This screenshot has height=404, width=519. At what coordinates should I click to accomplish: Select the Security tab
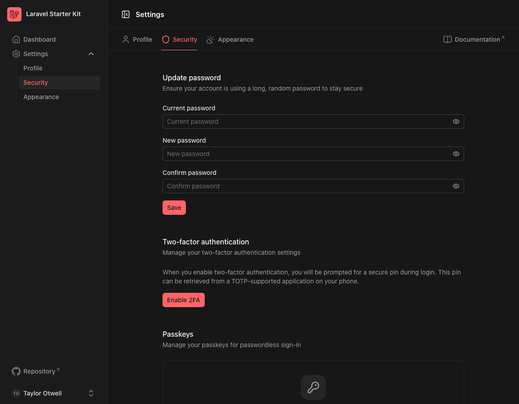[179, 39]
